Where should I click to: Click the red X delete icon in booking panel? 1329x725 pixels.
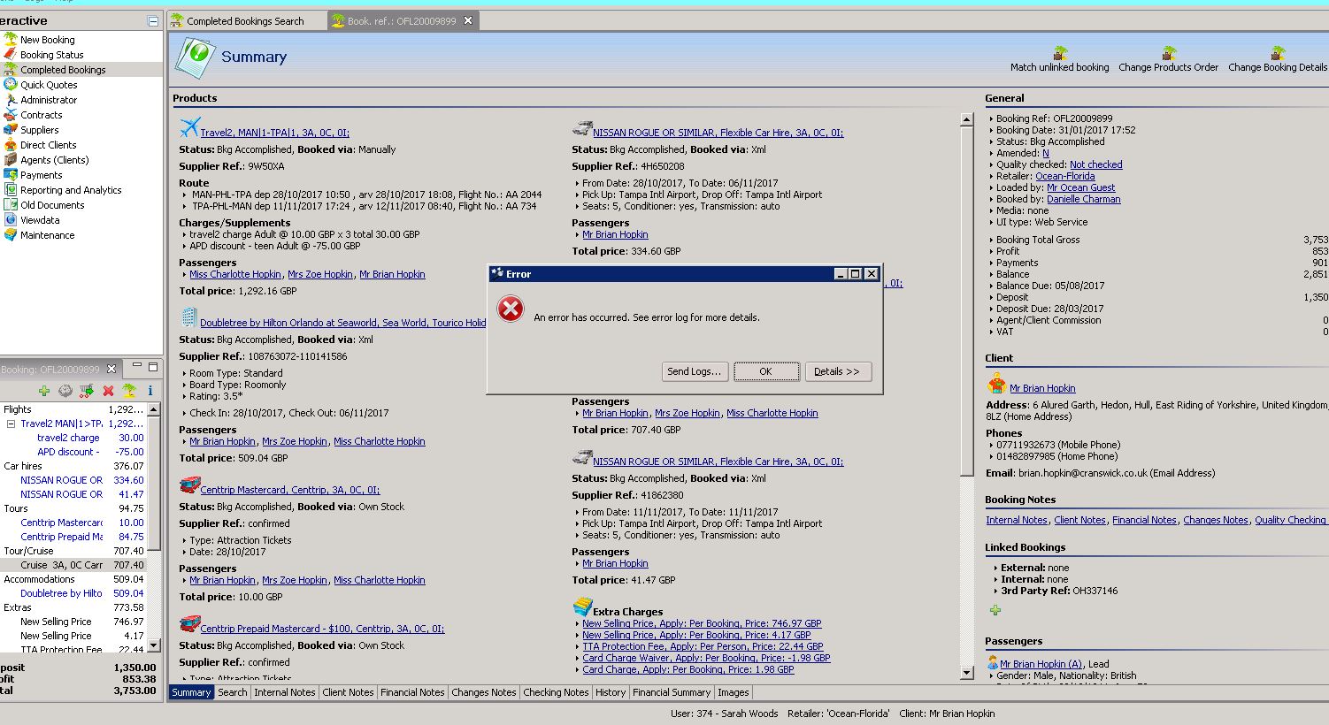[x=108, y=391]
